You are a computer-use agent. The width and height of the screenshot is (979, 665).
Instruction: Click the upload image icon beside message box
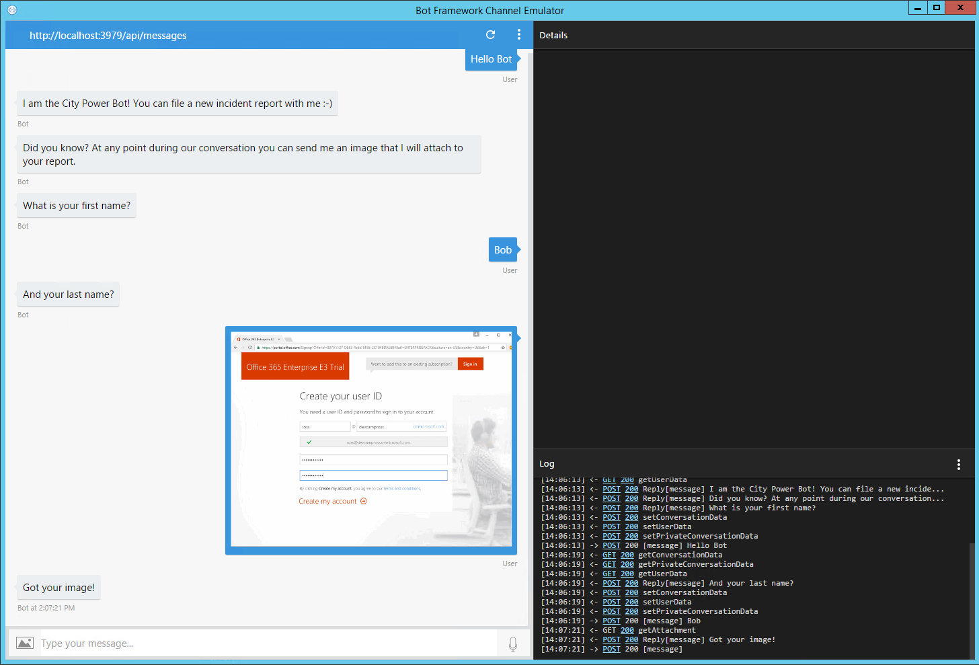(x=25, y=643)
